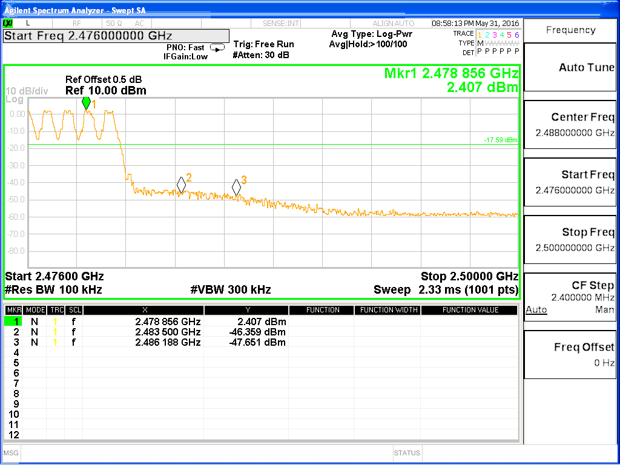Click the -46.359 dBm table value
620x465 pixels.
(257, 332)
